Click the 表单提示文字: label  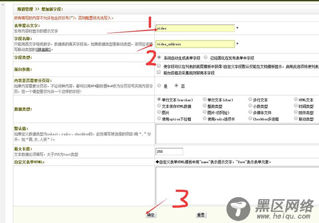tap(27, 25)
